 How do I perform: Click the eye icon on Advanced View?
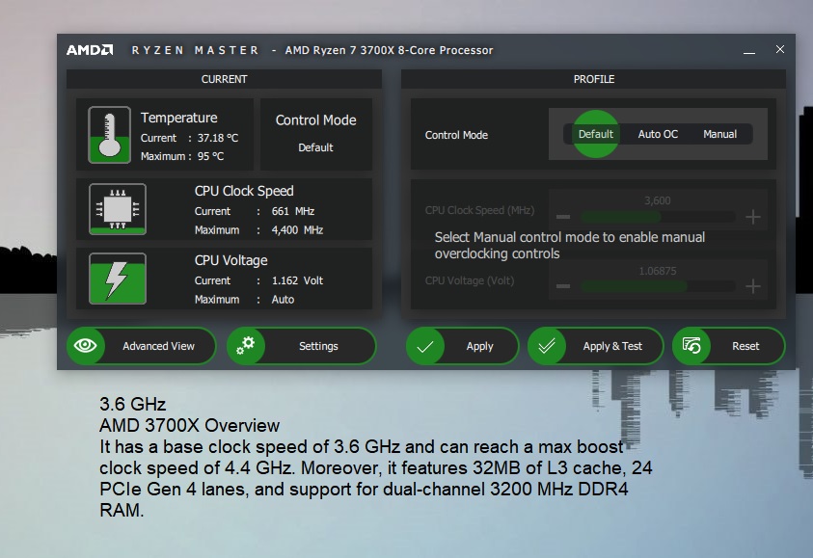tap(86, 346)
